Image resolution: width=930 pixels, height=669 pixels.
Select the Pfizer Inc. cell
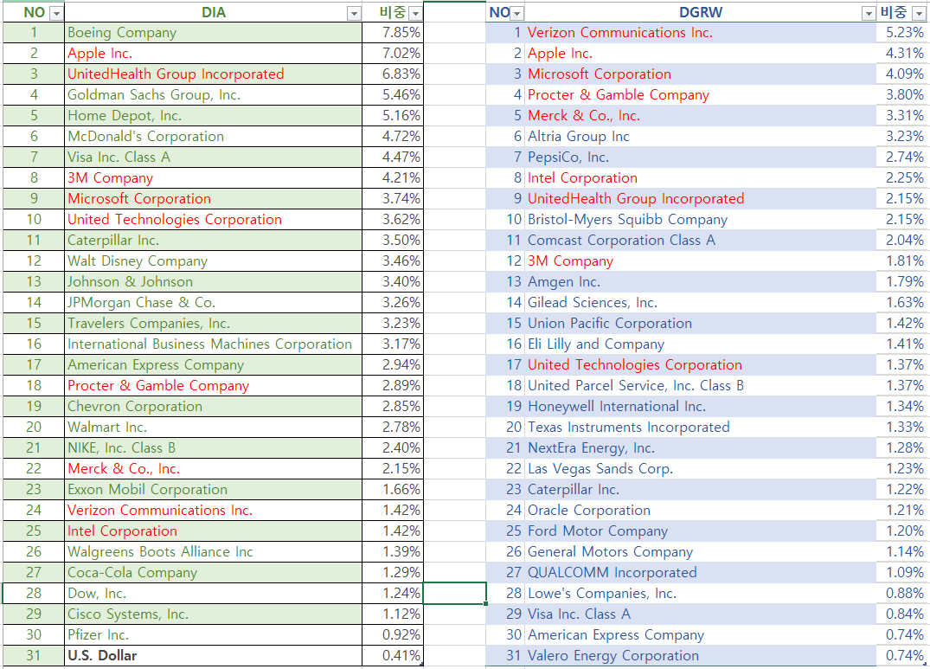[x=213, y=634]
